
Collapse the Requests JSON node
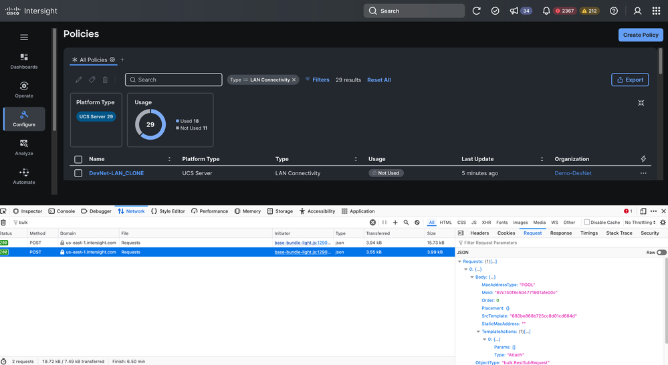(459, 261)
